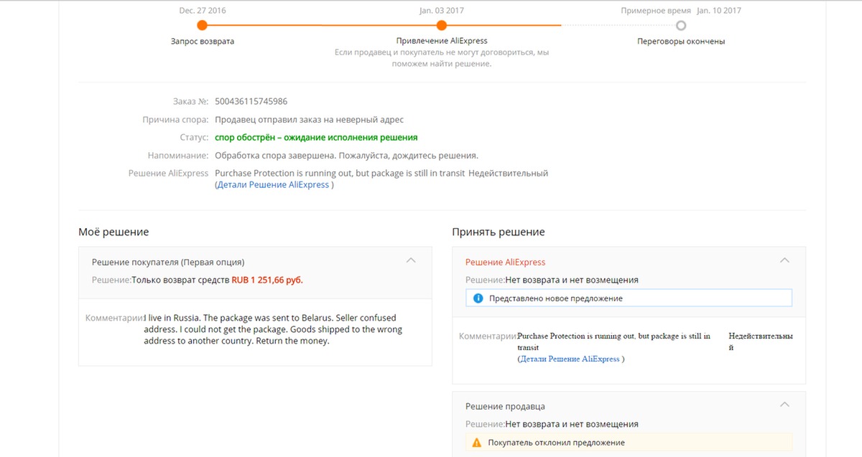Click the Покупатель отклонил предложение warning bar

click(x=629, y=443)
